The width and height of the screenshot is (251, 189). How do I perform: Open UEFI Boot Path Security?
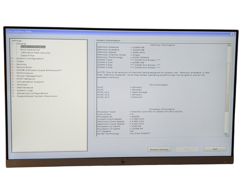pos(36,53)
